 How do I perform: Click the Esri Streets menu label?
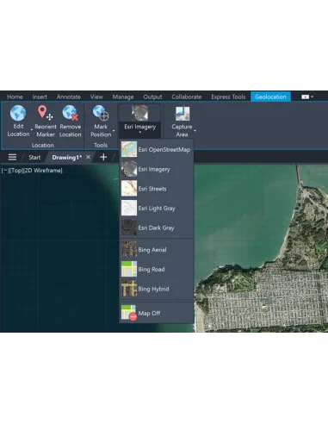pos(152,189)
